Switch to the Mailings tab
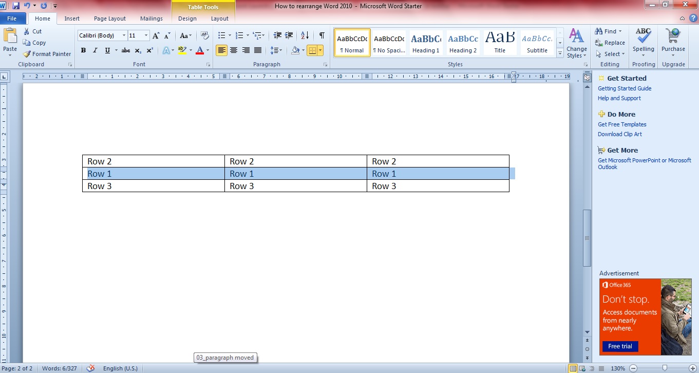Image resolution: width=699 pixels, height=373 pixels. (x=152, y=18)
